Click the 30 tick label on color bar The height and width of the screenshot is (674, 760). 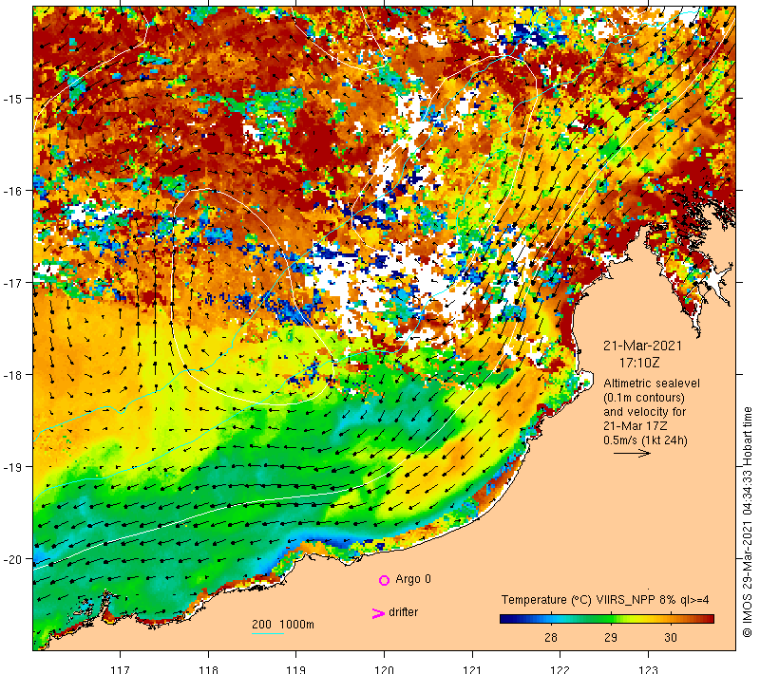pos(671,637)
